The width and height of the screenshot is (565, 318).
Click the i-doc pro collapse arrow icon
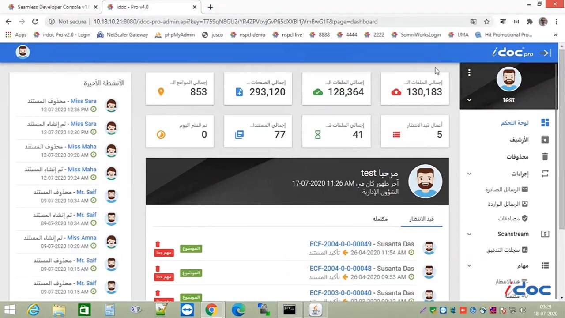coord(545,53)
